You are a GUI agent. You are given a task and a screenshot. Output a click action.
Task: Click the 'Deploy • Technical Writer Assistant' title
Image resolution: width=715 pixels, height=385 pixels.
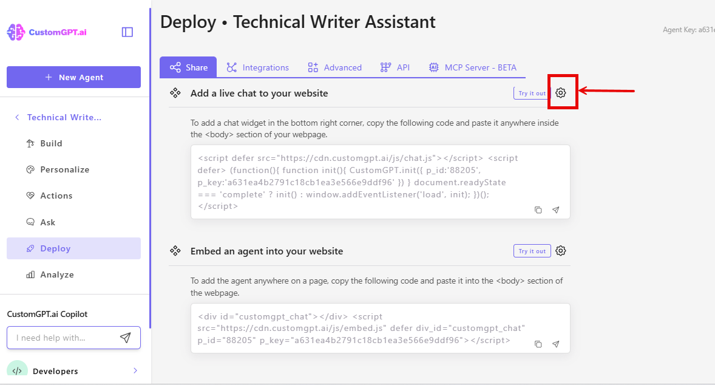click(298, 22)
